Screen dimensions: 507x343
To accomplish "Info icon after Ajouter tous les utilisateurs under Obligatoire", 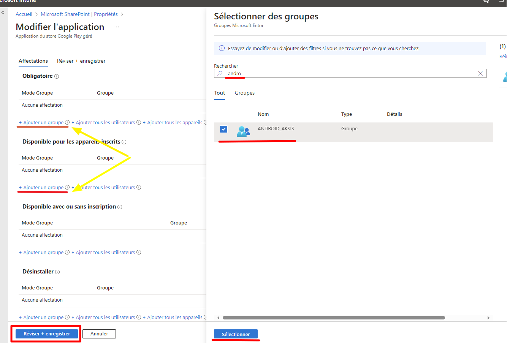I will coord(139,122).
